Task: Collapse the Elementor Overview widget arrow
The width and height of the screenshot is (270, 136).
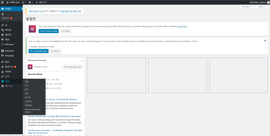Action: coord(82,61)
